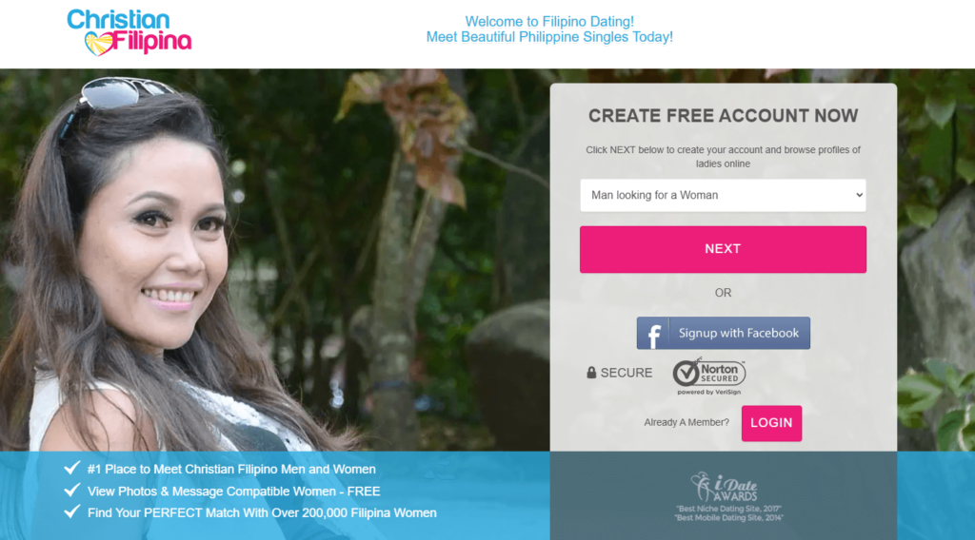The height and width of the screenshot is (540, 975).
Task: Click the CREATE FREE ACCOUNT NOW heading
Action: (724, 116)
